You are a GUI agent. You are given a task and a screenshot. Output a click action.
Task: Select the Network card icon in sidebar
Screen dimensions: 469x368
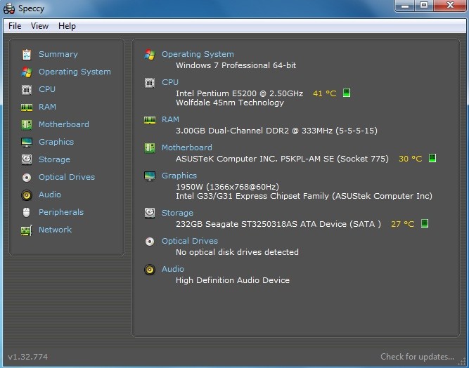[x=27, y=230]
